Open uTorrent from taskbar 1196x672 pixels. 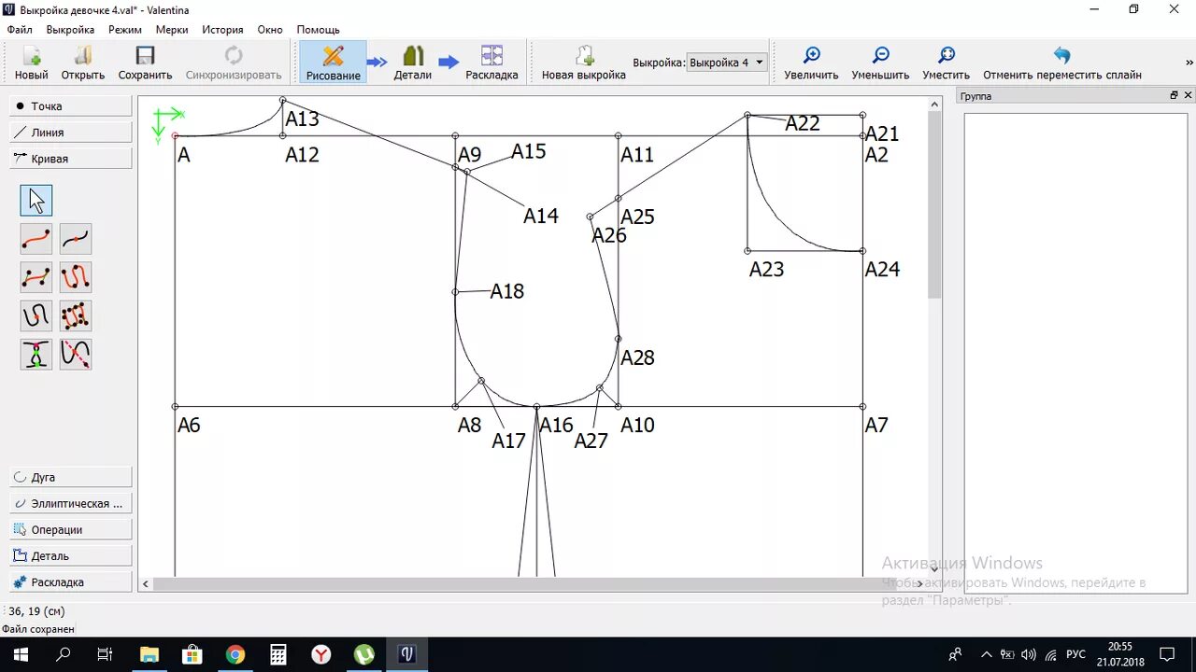click(363, 654)
